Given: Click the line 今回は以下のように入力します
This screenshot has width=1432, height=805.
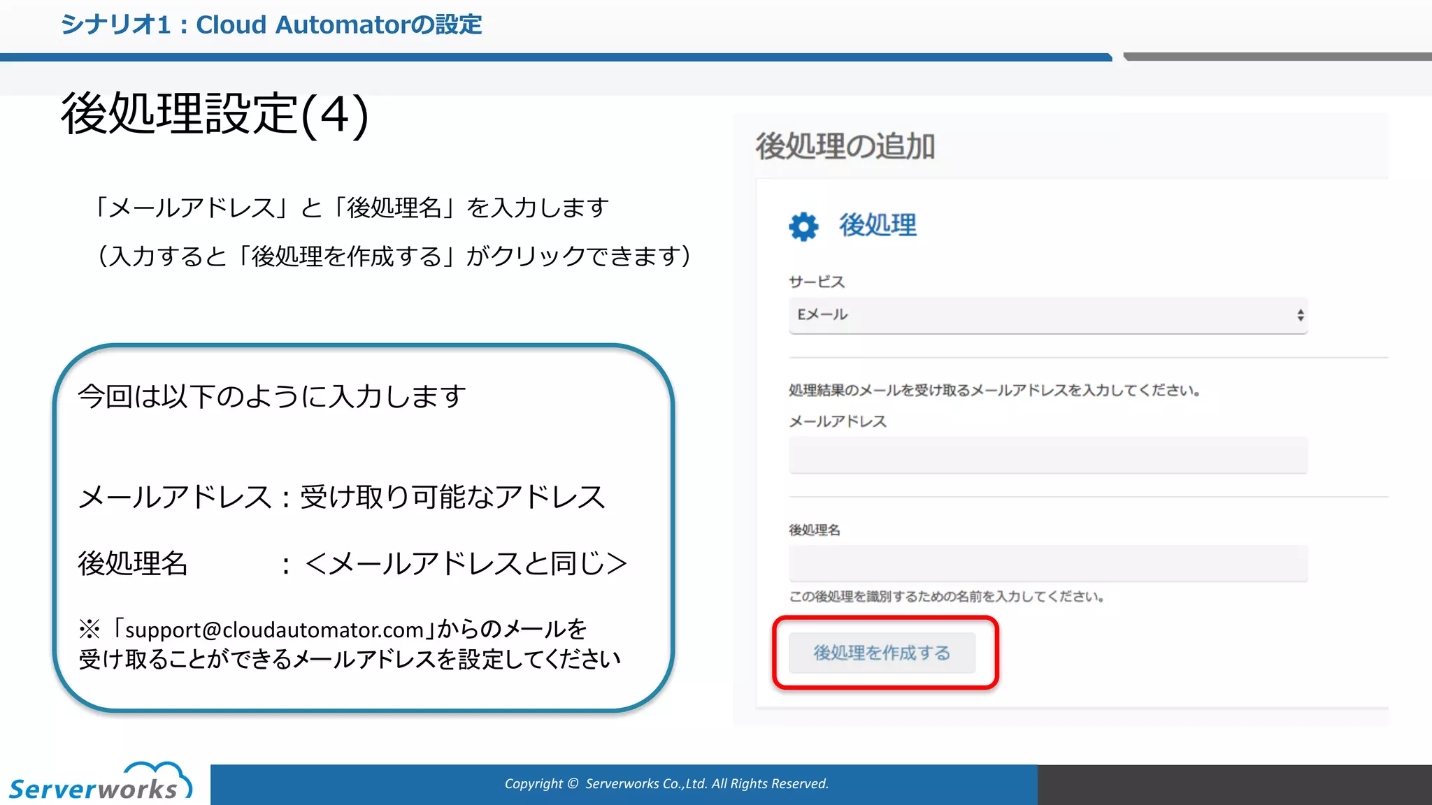Looking at the screenshot, I should [271, 396].
